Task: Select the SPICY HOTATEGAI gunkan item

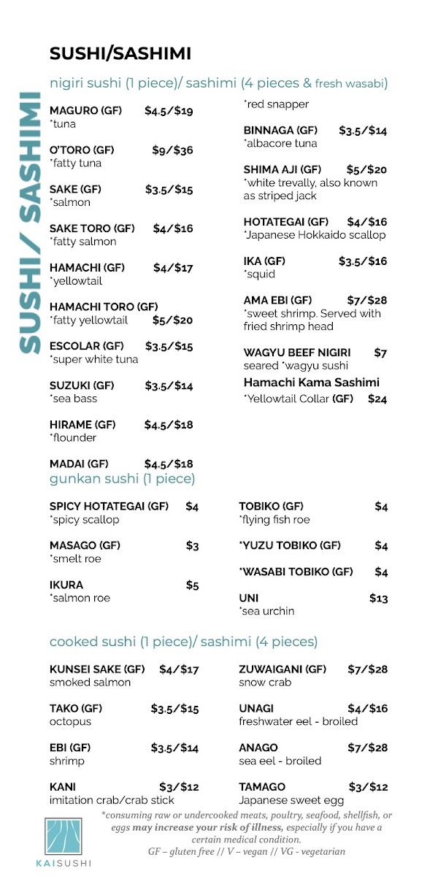Action: (124, 512)
